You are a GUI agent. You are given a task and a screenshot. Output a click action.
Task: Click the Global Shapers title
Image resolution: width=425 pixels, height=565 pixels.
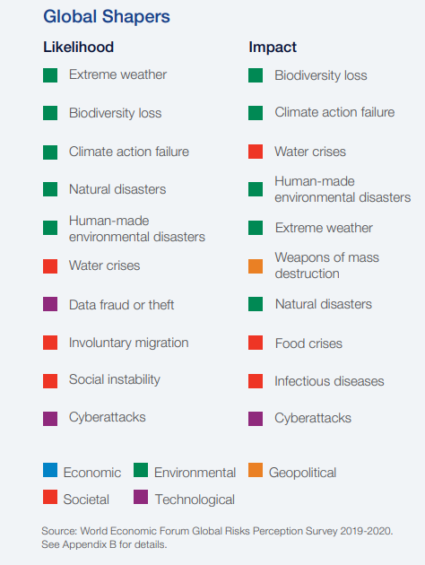point(107,16)
